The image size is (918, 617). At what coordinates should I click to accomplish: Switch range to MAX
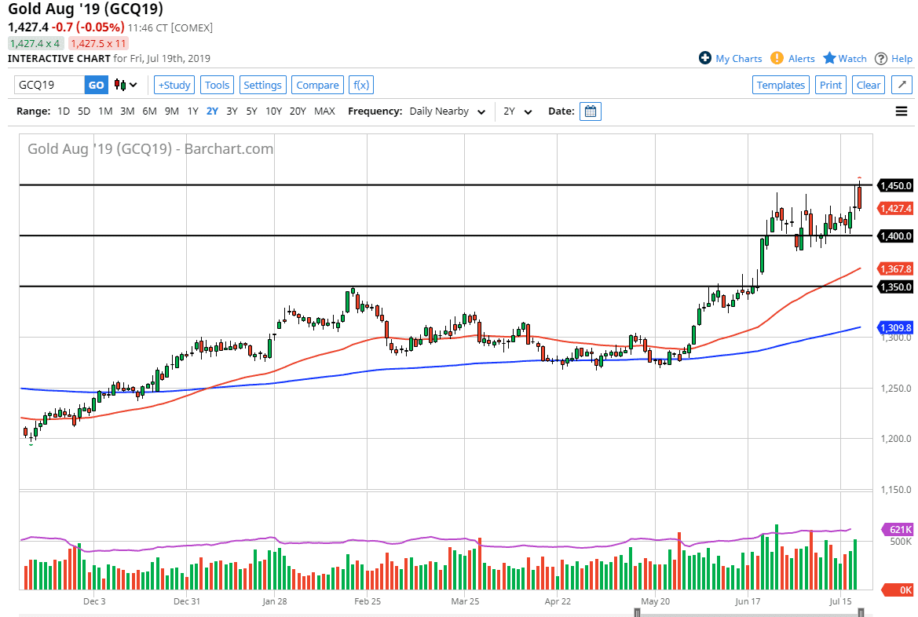coord(324,111)
